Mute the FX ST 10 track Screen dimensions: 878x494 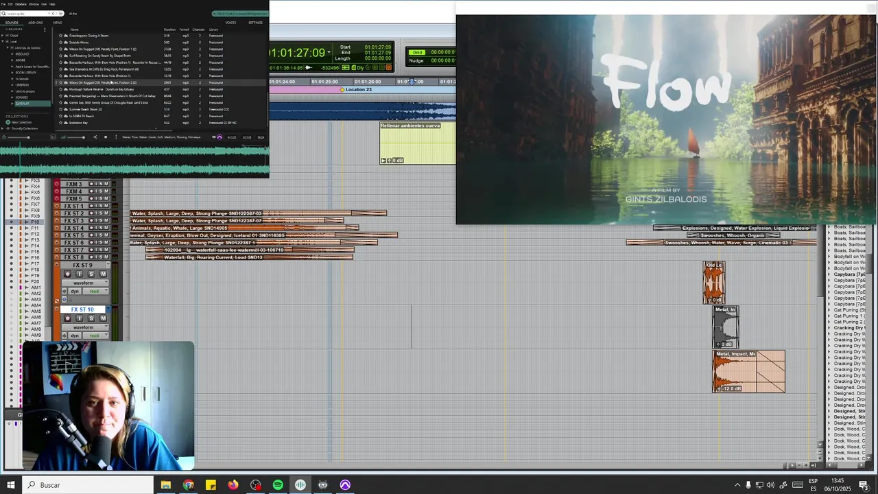[x=104, y=318]
